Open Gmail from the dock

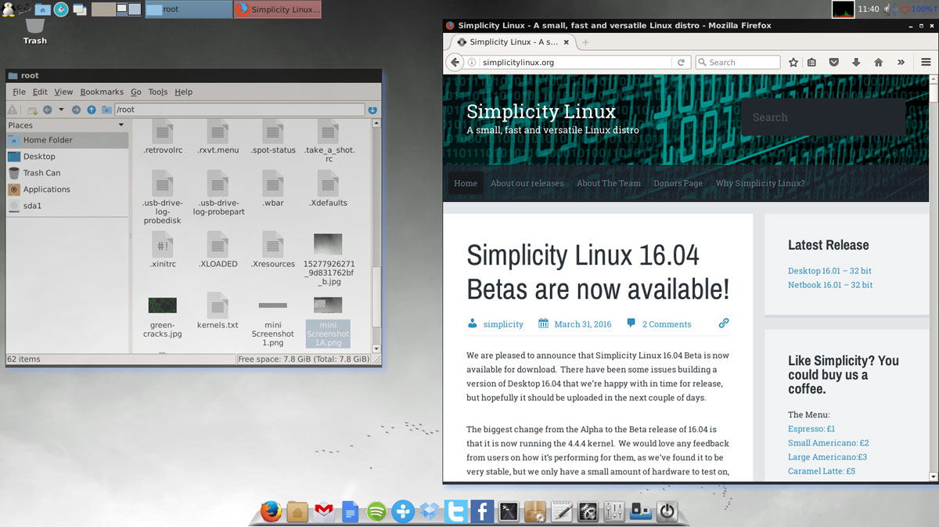point(323,512)
